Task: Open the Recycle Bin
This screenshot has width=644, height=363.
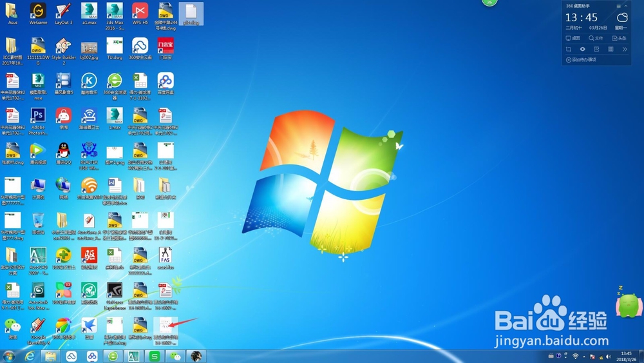Action: point(38,223)
